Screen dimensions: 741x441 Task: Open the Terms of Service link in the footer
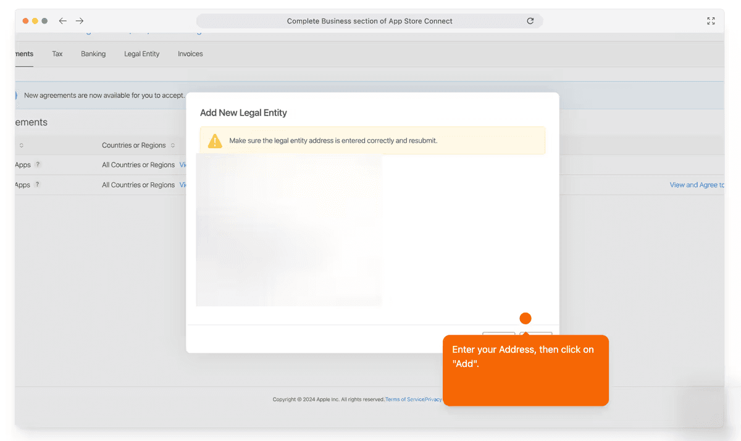405,399
